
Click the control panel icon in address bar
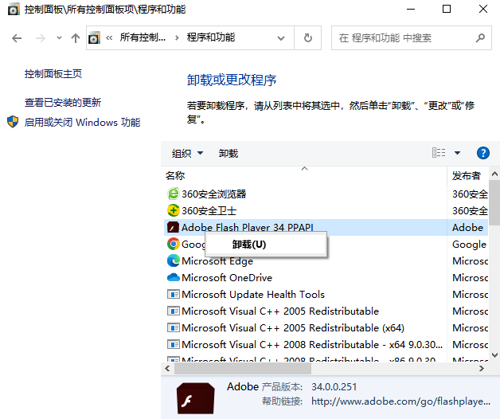[94, 38]
